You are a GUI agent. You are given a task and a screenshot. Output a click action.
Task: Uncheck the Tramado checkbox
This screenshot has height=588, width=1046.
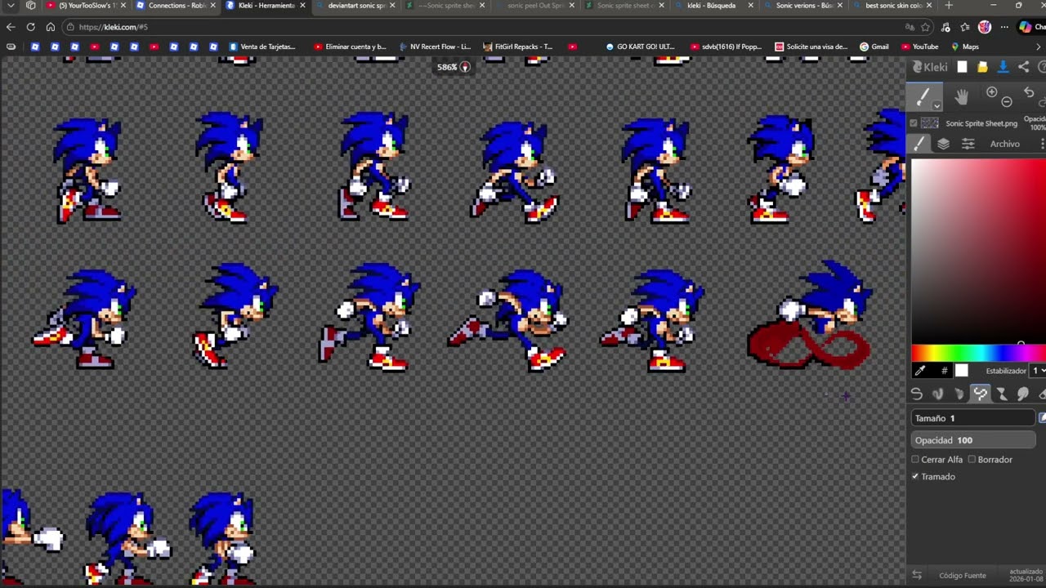click(915, 476)
